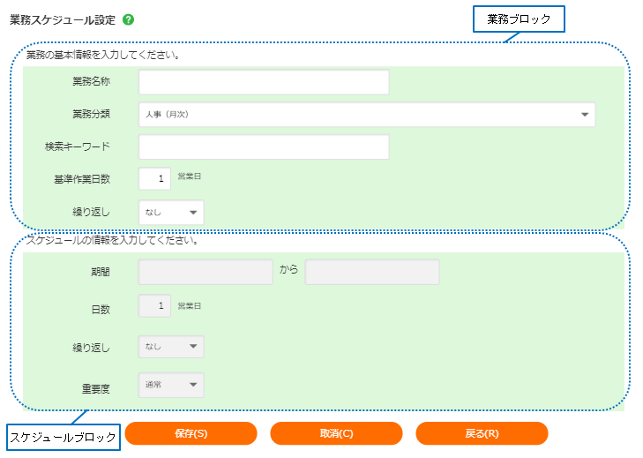Screen dimensions: 643x458
Task: Click the 日数 number field
Action: tap(154, 306)
